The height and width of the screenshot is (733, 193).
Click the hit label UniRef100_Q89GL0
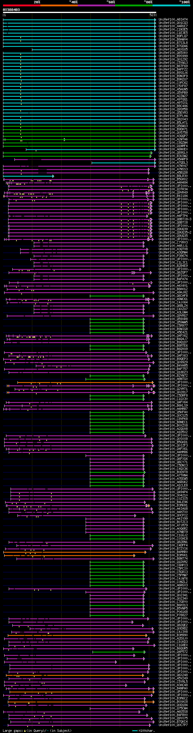[x=173, y=153]
